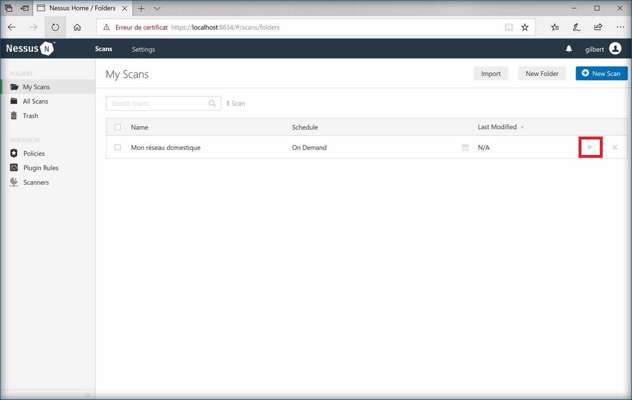
Task: Collapse the sidebar with the double chevron
Action: (88, 394)
